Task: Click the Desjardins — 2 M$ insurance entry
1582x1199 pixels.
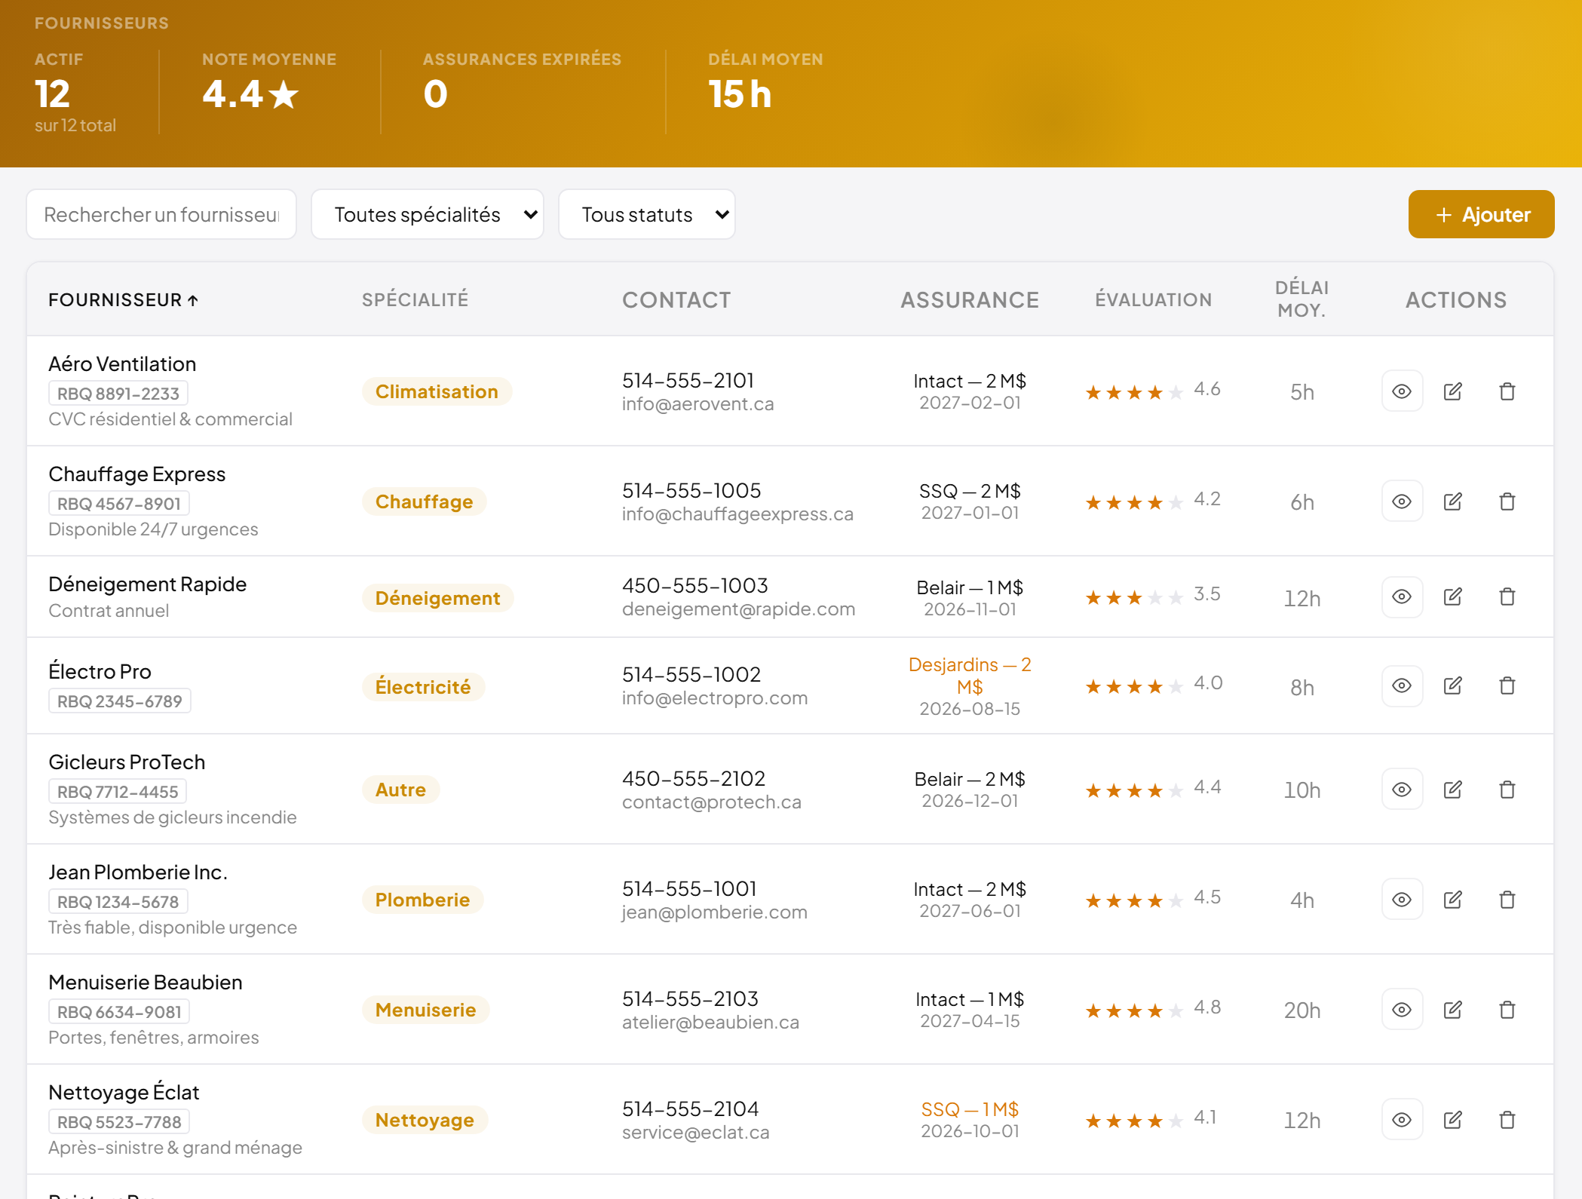Action: [970, 676]
